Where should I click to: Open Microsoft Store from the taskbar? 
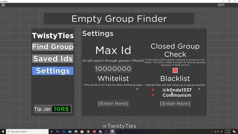[82, 131]
